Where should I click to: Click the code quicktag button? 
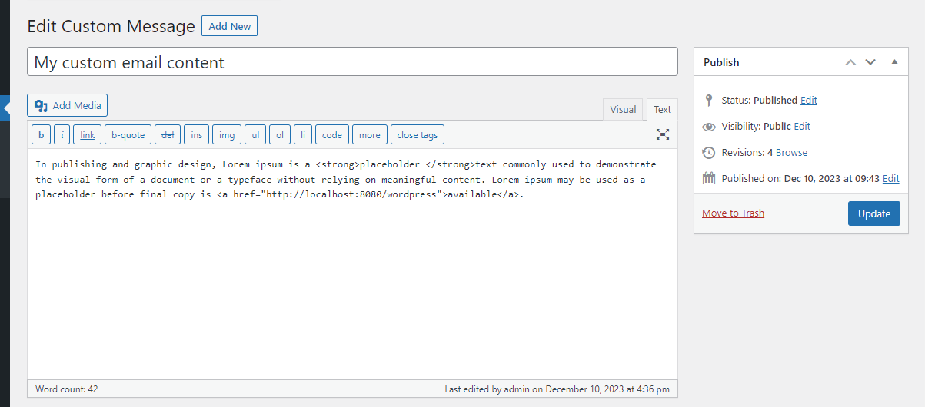pos(331,135)
